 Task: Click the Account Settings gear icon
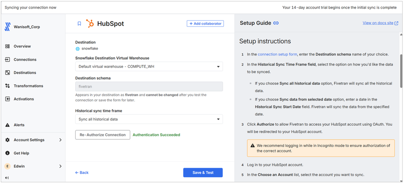point(7,140)
